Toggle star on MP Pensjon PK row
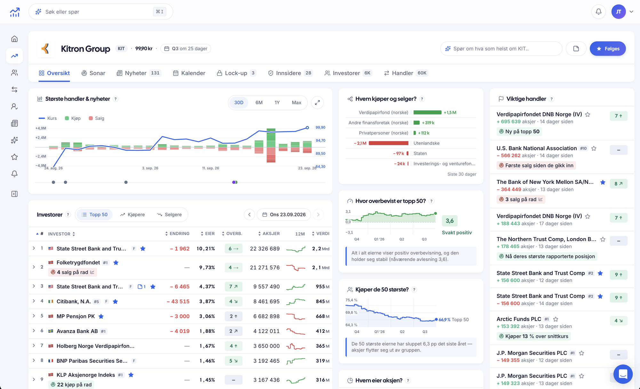The image size is (640, 389). click(101, 316)
